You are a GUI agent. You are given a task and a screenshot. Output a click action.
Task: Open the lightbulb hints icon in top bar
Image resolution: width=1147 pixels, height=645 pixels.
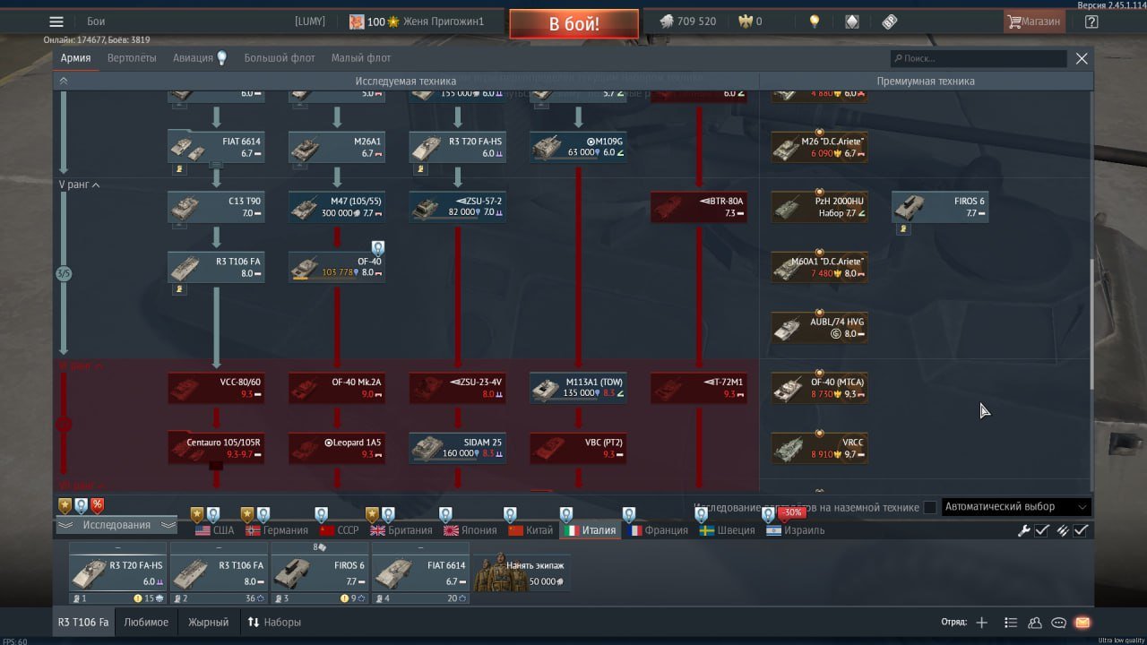click(x=815, y=21)
